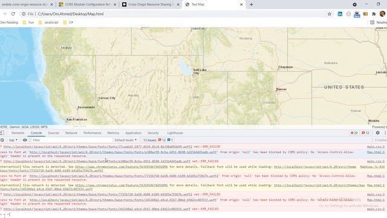The image size is (387, 218).
Task: Open the DevTools Lighthouse panel
Action: 175,133
